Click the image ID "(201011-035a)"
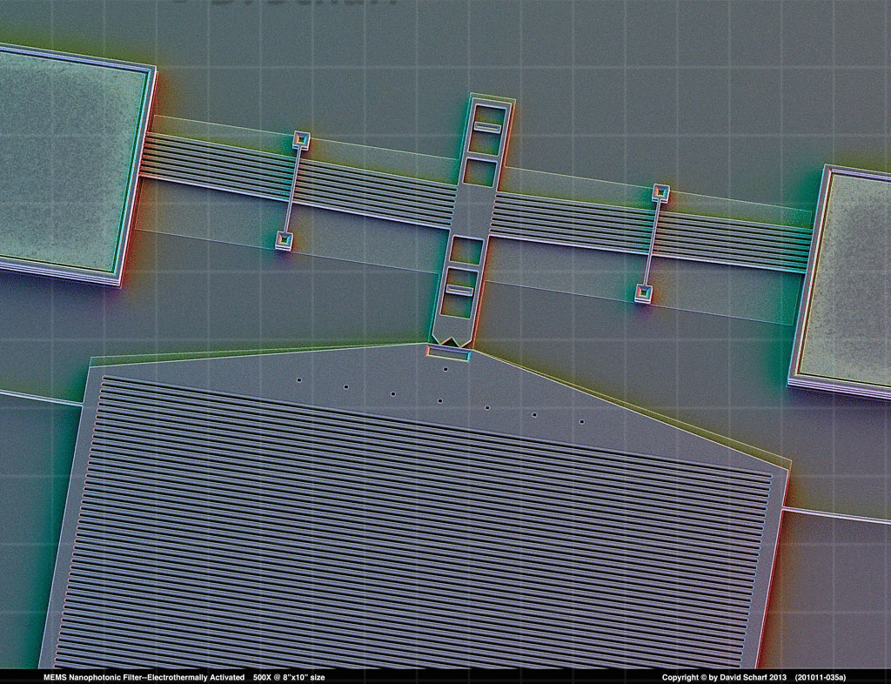Screen dimensions: 891x684 820,677
